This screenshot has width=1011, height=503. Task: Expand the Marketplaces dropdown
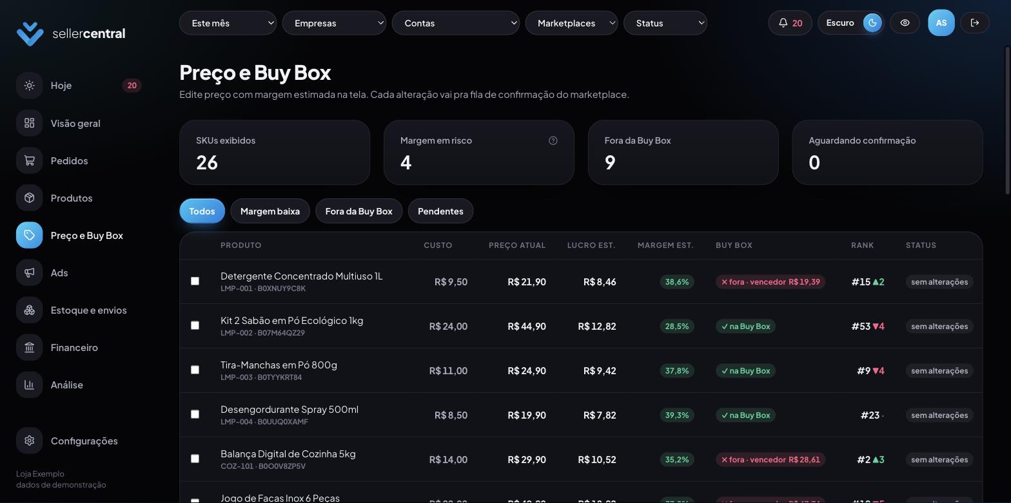tap(571, 23)
